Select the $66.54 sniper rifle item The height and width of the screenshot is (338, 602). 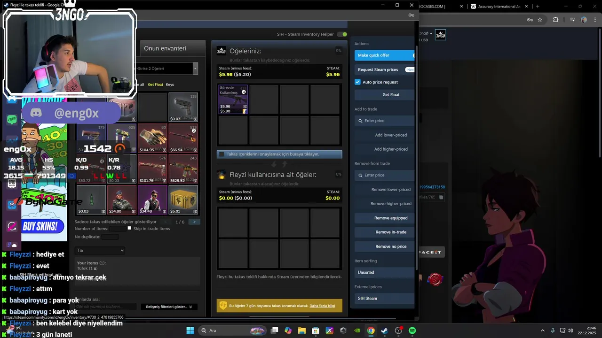183,138
